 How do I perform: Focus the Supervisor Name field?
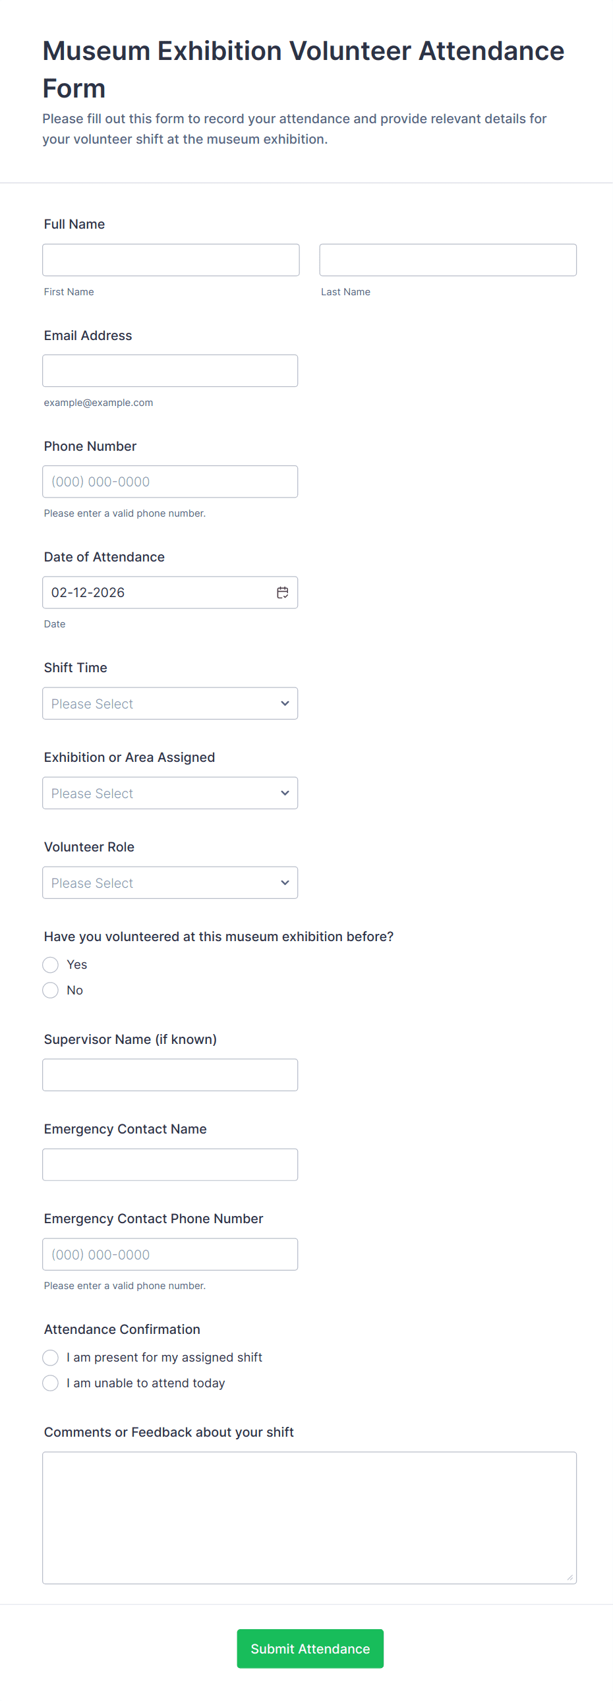pos(170,1075)
